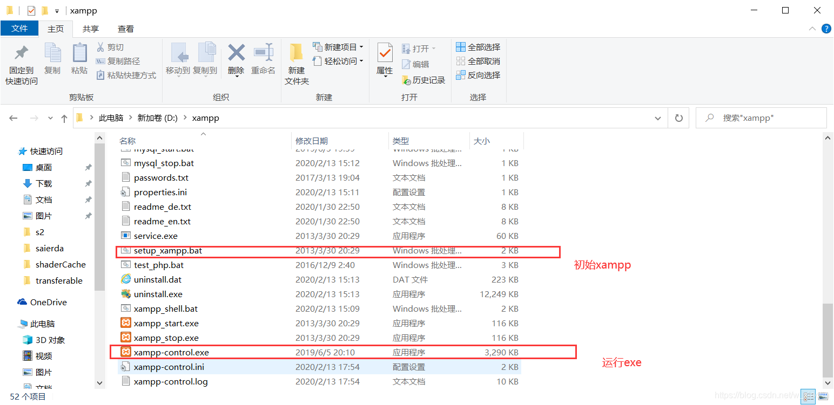Click the Search xampp input field
This screenshot has width=834, height=405.
(x=761, y=118)
